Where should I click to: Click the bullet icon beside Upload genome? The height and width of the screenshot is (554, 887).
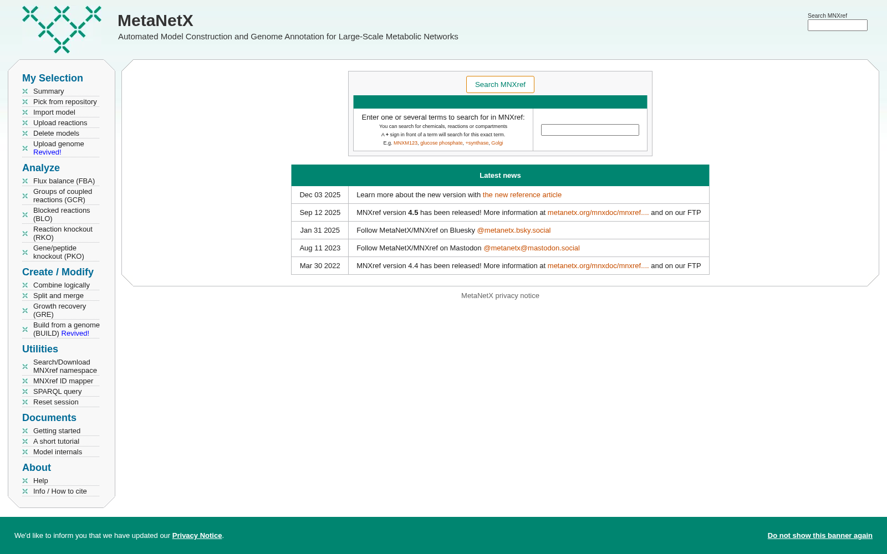[25, 148]
